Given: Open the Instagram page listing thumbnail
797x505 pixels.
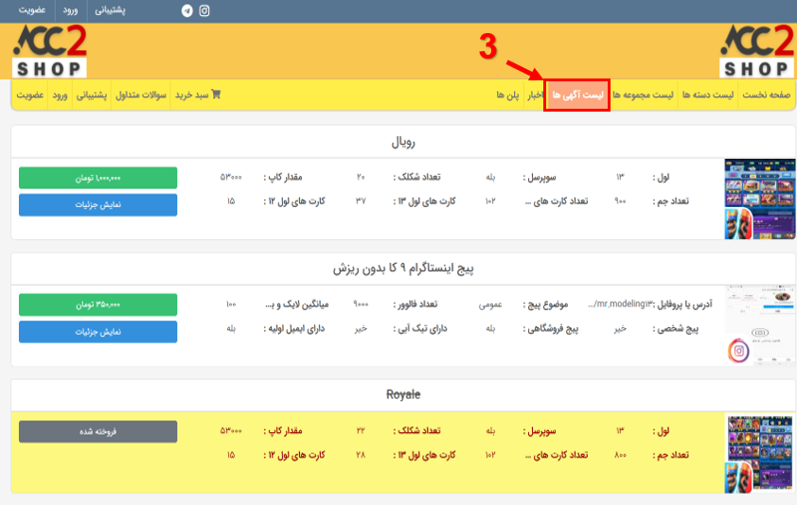Looking at the screenshot, I should 759,325.
